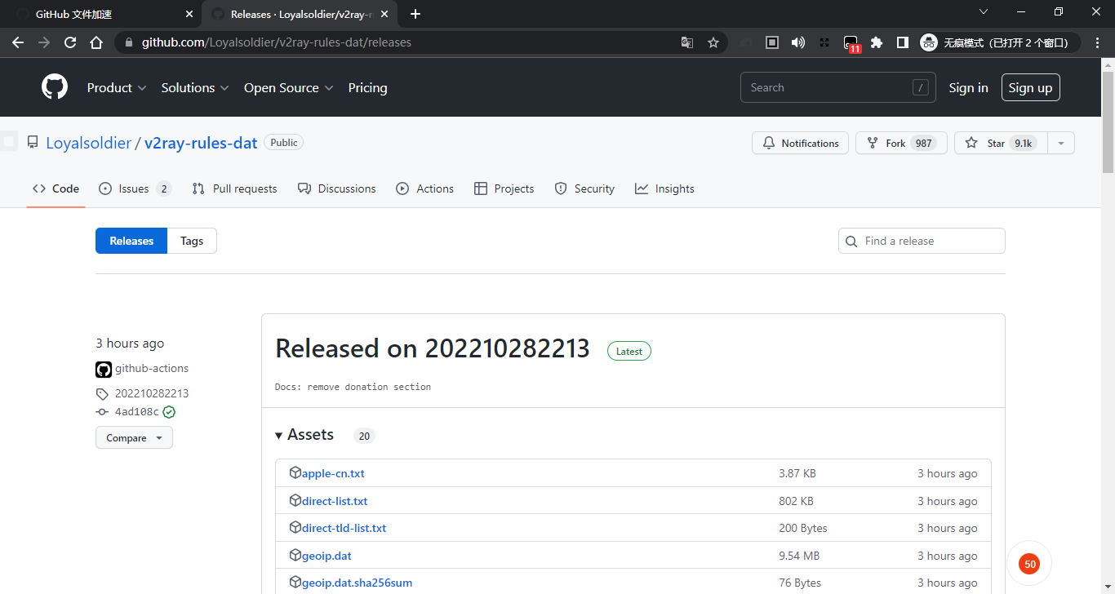The image size is (1115, 594).
Task: Bookmark the page via the star icon
Action: 713,42
